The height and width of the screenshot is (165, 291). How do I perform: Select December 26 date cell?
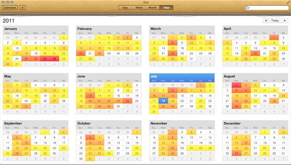point(236,154)
